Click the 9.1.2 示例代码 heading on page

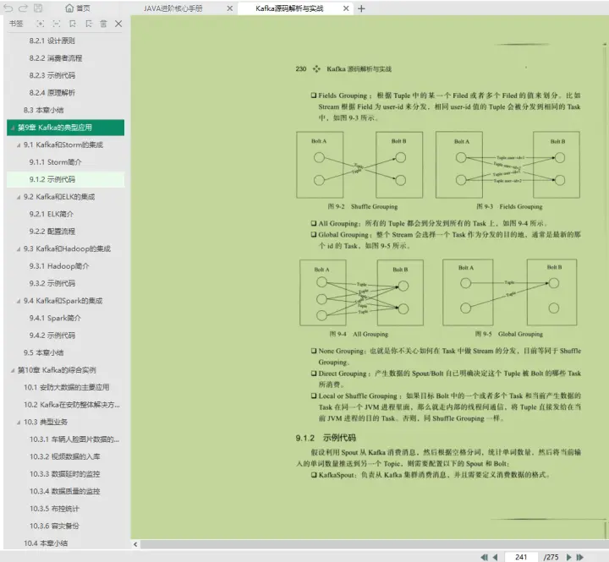[x=326, y=438]
